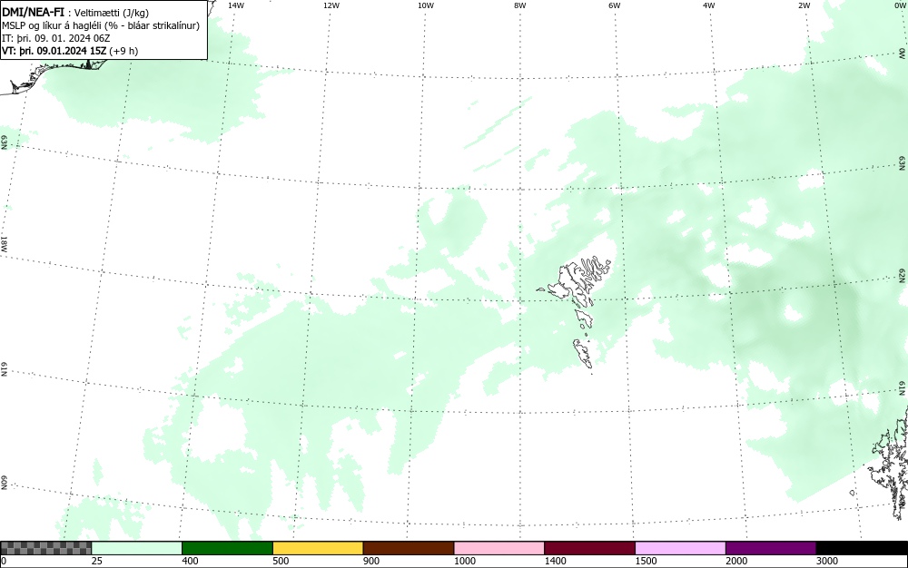Click the IT 'þri. 09. 01. 2024 06Z' line
The image size is (908, 568).
click(56, 38)
